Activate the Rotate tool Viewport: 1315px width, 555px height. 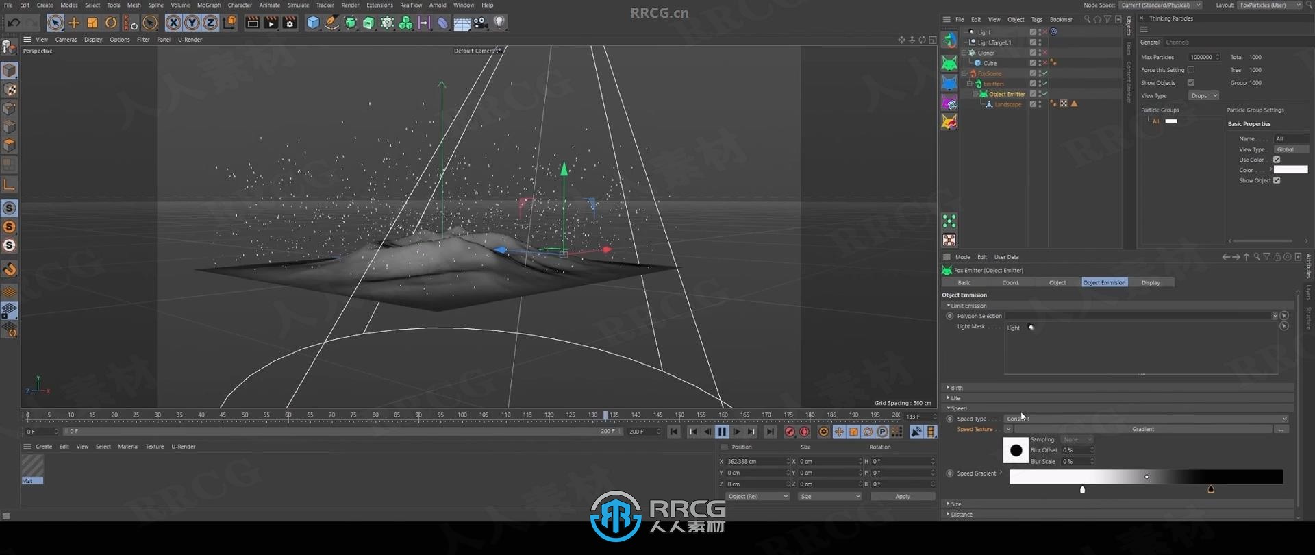tap(111, 23)
